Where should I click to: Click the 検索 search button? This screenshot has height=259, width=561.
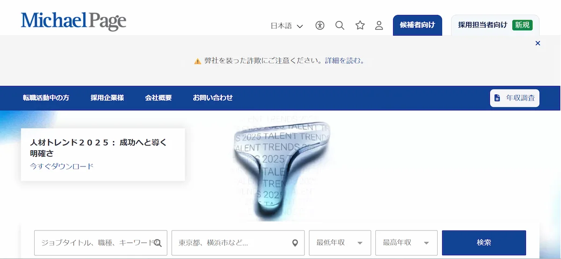484,243
